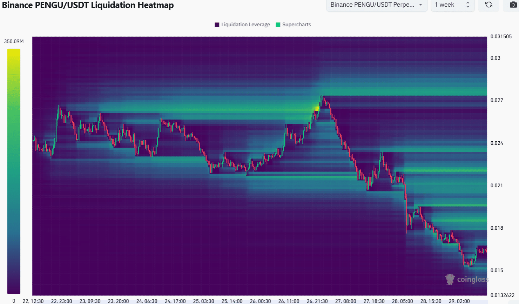This screenshot has height=304, width=519.
Task: Open the Binance PENGU/USDT Perpetual pair dropdown
Action: pos(372,5)
